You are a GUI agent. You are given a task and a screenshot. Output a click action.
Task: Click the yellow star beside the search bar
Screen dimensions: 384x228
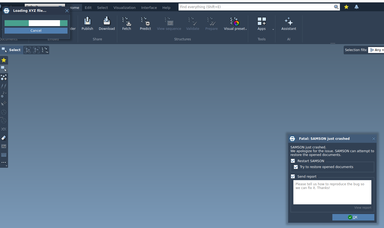(346, 7)
